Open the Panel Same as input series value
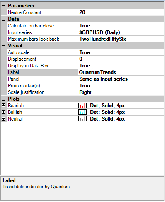165x202 pixels. (121, 79)
